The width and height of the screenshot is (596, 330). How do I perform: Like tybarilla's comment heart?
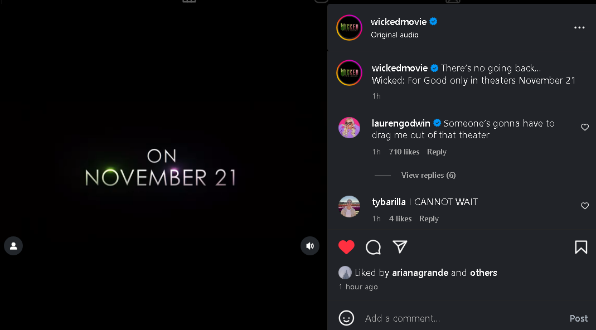pos(585,206)
